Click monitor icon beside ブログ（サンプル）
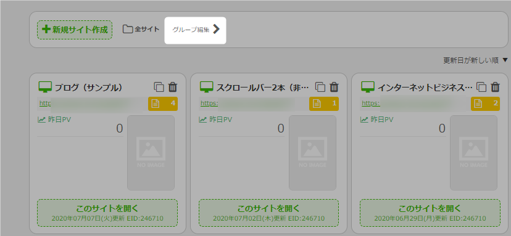 (45, 87)
